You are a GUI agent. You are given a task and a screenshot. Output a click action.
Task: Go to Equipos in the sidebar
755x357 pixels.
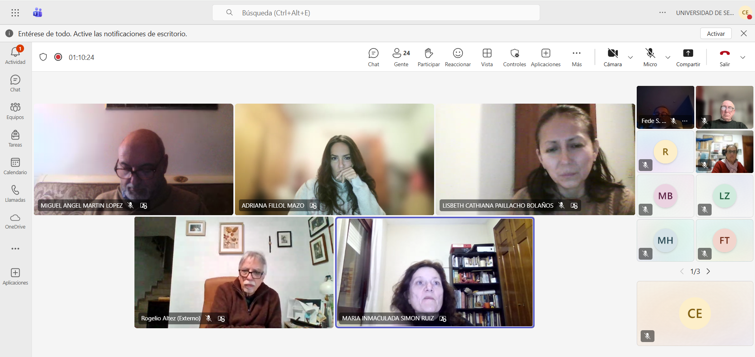pos(15,111)
